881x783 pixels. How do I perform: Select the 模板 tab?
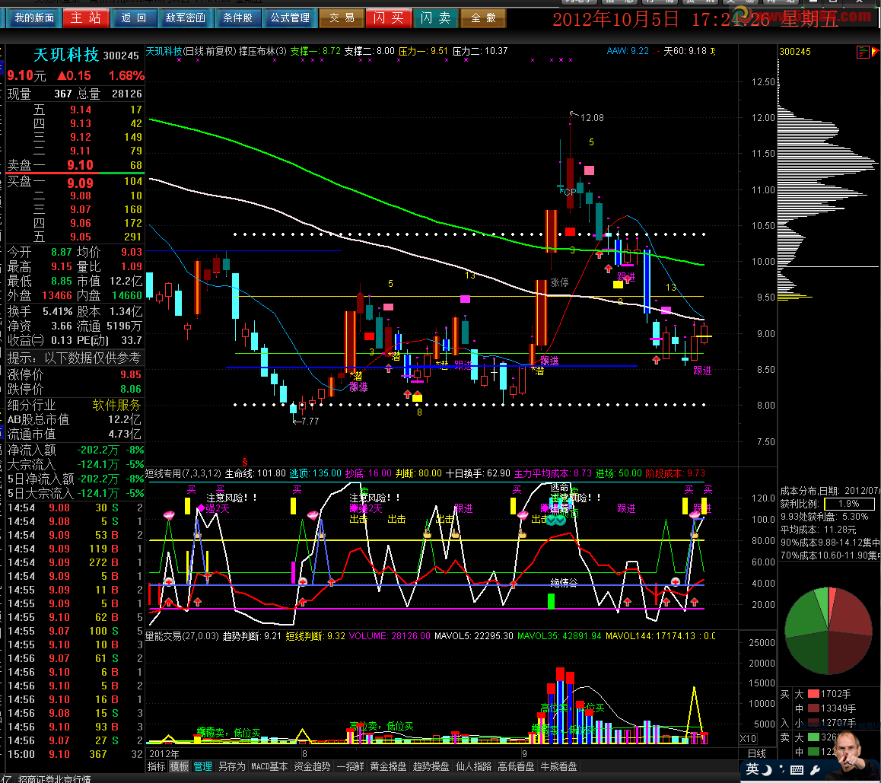[x=180, y=767]
